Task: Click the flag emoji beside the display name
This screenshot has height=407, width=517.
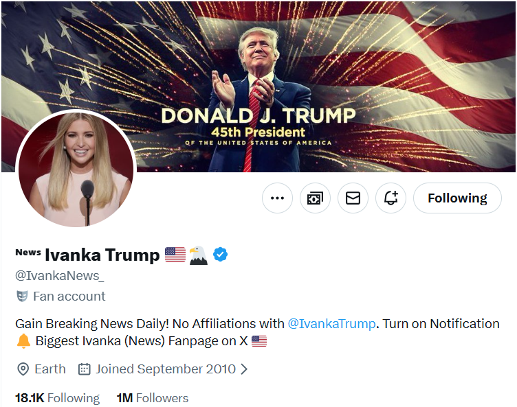Action: point(175,255)
